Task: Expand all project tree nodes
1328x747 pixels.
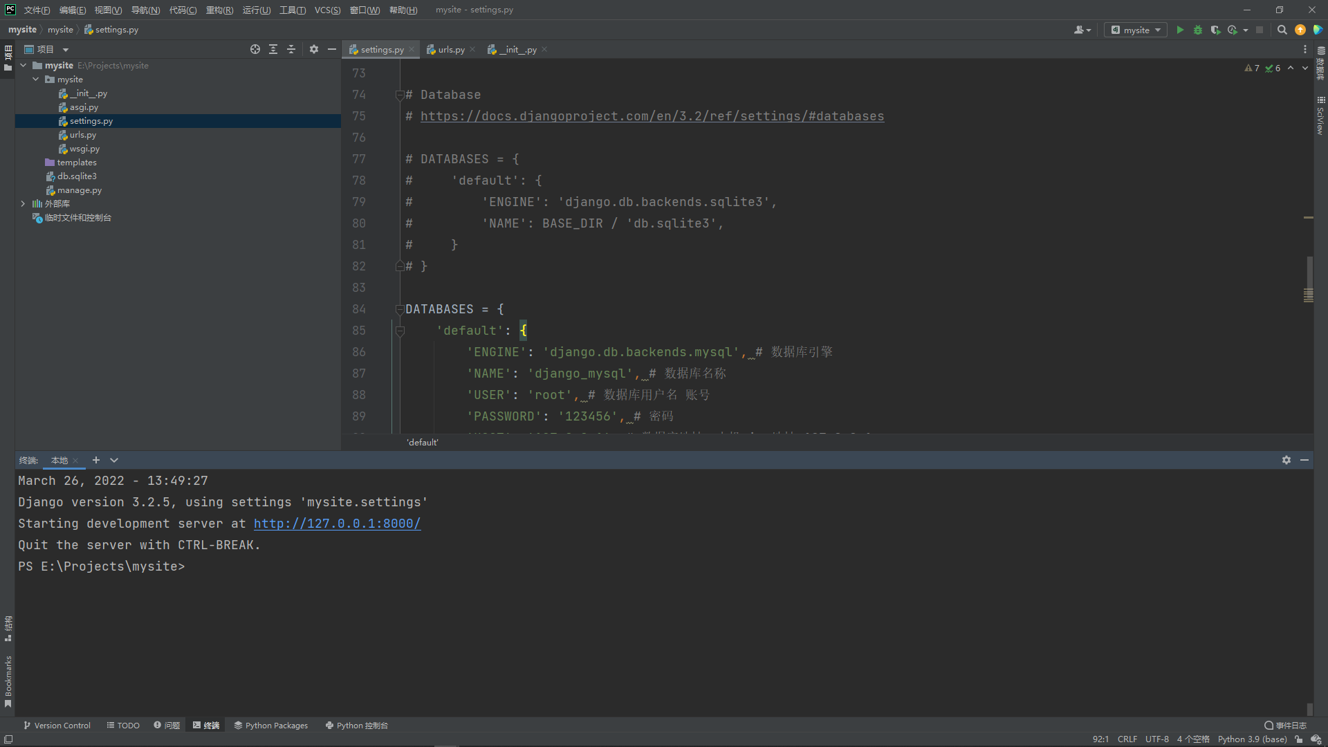Action: coord(273,49)
